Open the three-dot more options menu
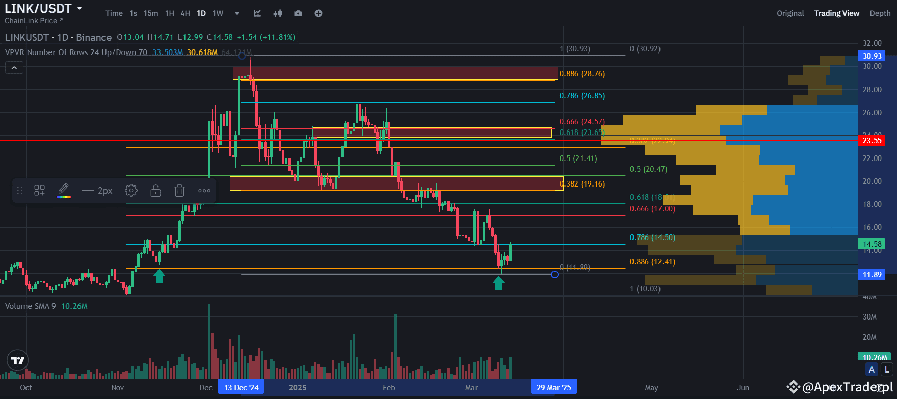 204,191
